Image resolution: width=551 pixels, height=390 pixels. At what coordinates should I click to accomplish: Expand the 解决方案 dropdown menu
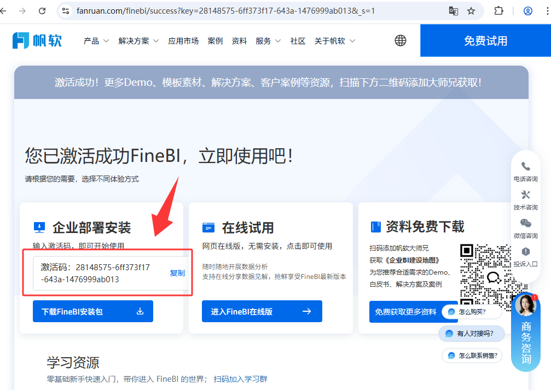tap(139, 41)
